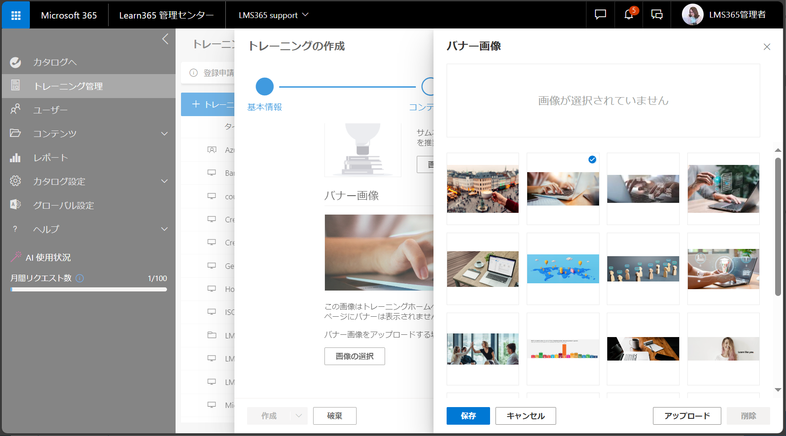The height and width of the screenshot is (436, 786).
Task: Click the + トレーニング create button
Action: (208, 104)
